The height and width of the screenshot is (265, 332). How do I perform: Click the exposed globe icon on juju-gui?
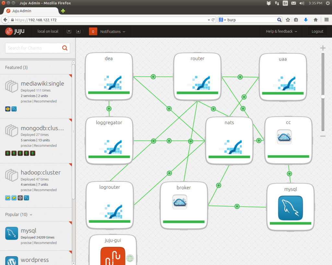130,258
